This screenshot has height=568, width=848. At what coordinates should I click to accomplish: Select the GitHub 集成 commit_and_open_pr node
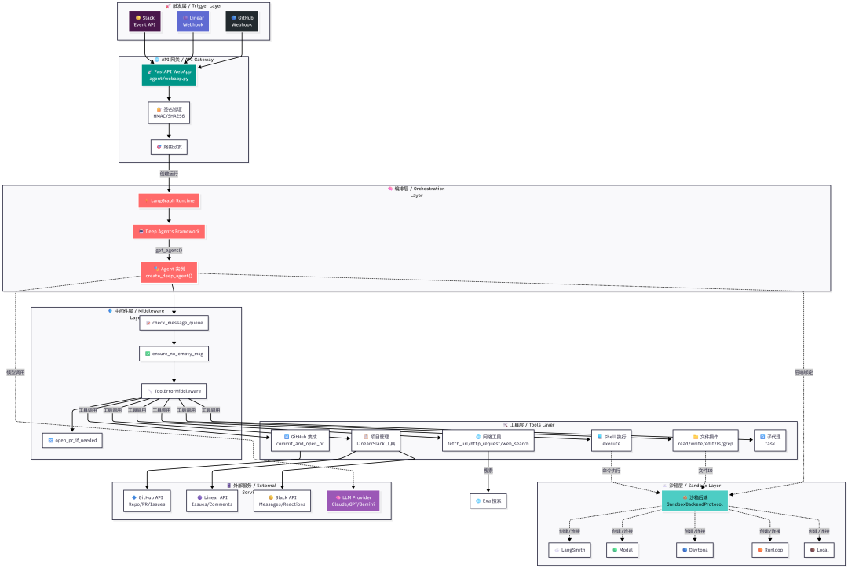[300, 440]
